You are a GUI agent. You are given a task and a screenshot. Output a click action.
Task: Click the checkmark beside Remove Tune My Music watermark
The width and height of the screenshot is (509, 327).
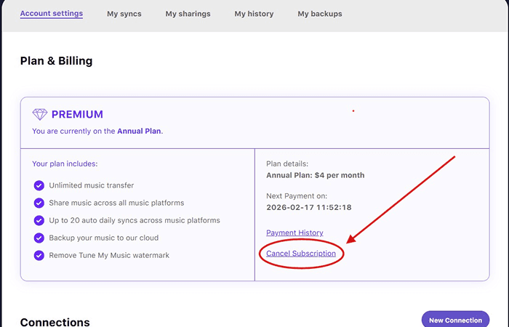tap(39, 256)
